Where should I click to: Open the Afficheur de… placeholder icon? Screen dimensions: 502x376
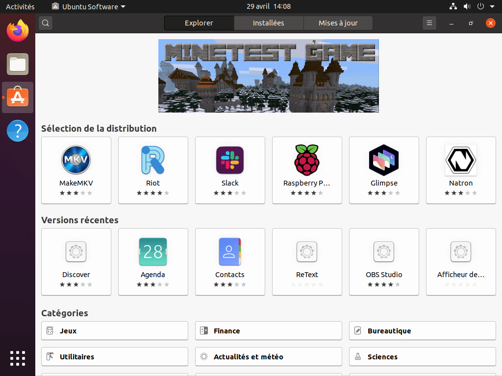[461, 252]
